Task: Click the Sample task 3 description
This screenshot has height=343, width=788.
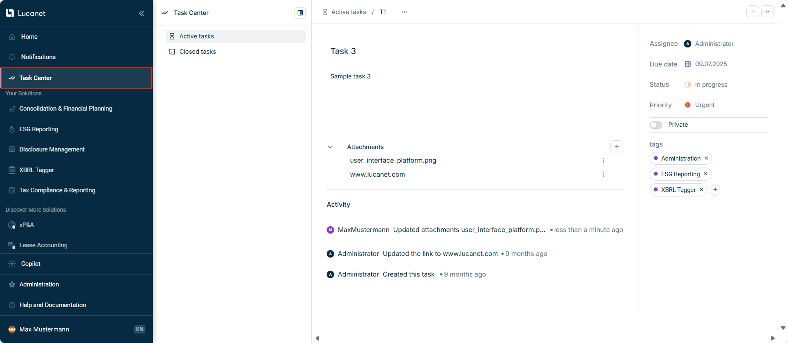Action: click(351, 76)
